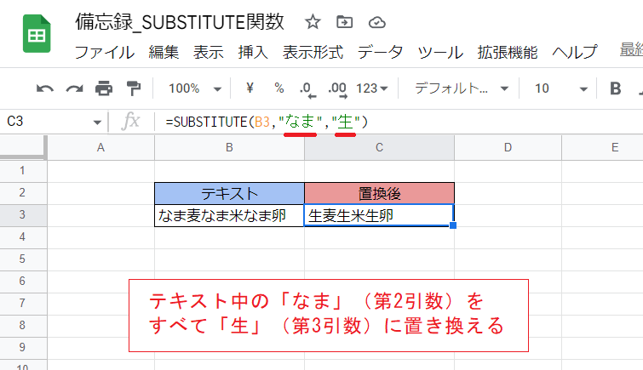This screenshot has width=643, height=370.
Task: Open the 表示 menu
Action: (209, 53)
